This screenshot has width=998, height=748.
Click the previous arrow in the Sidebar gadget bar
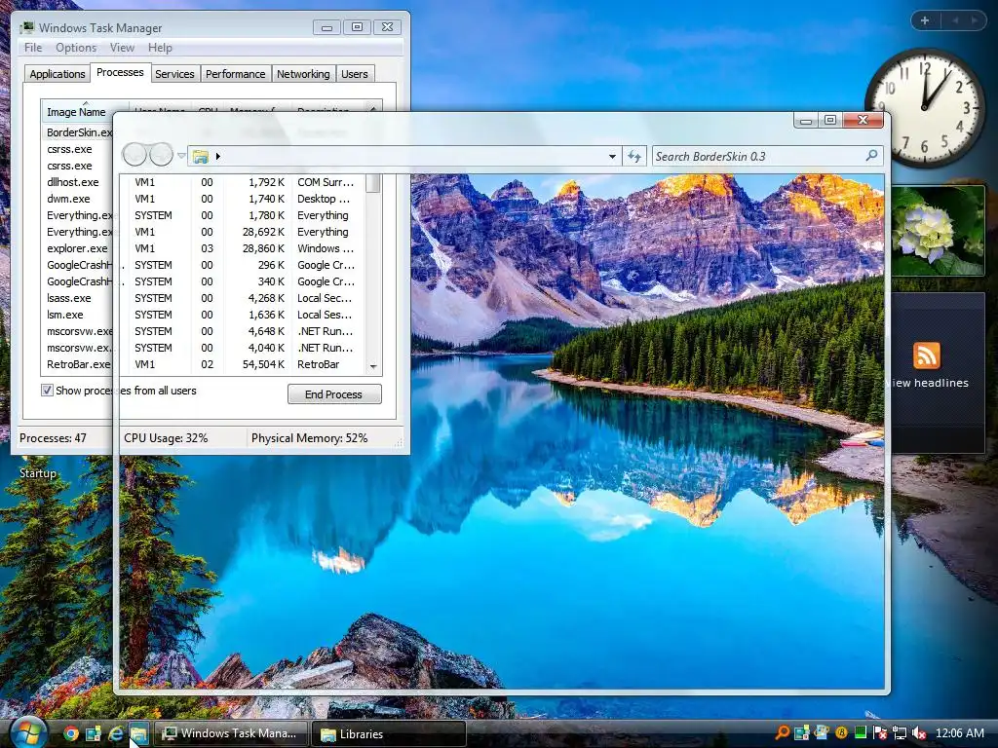click(955, 20)
